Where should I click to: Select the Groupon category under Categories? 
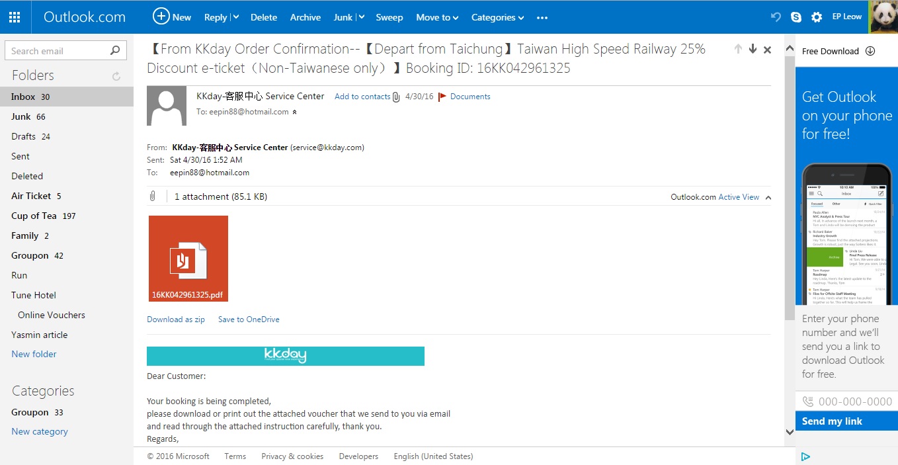[66, 412]
